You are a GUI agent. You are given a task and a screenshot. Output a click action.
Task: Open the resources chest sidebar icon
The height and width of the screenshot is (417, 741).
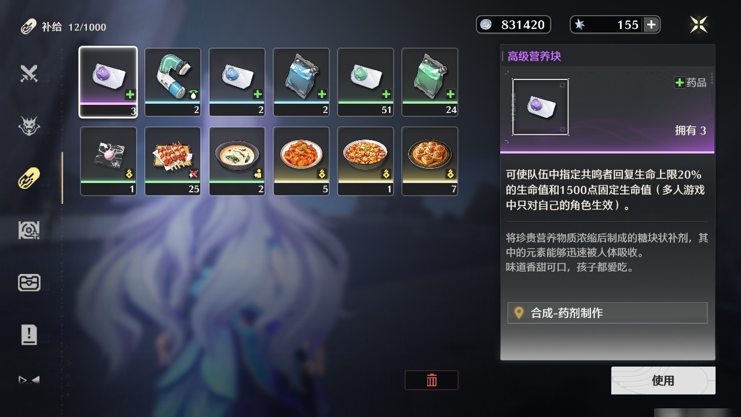tap(29, 283)
